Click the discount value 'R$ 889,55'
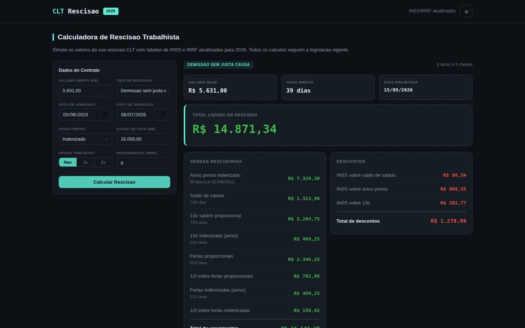525x328 pixels. (453, 189)
